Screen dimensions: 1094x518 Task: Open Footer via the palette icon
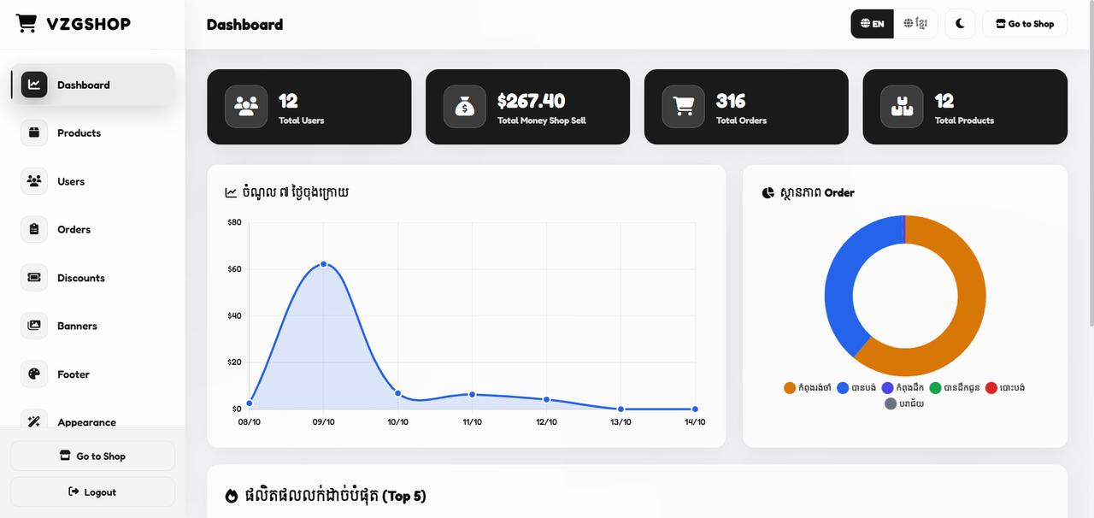click(x=34, y=374)
